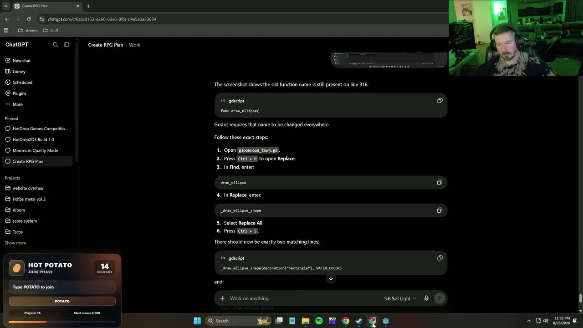This screenshot has width=583, height=328.
Task: Open pinned chat Maximum Quality Mode
Action: click(x=36, y=150)
